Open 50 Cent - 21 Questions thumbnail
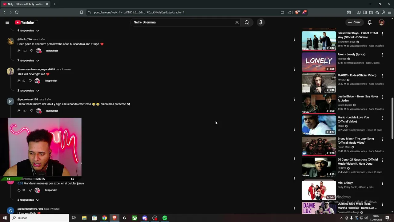Screen dimensions: 394x222 pos(319,167)
